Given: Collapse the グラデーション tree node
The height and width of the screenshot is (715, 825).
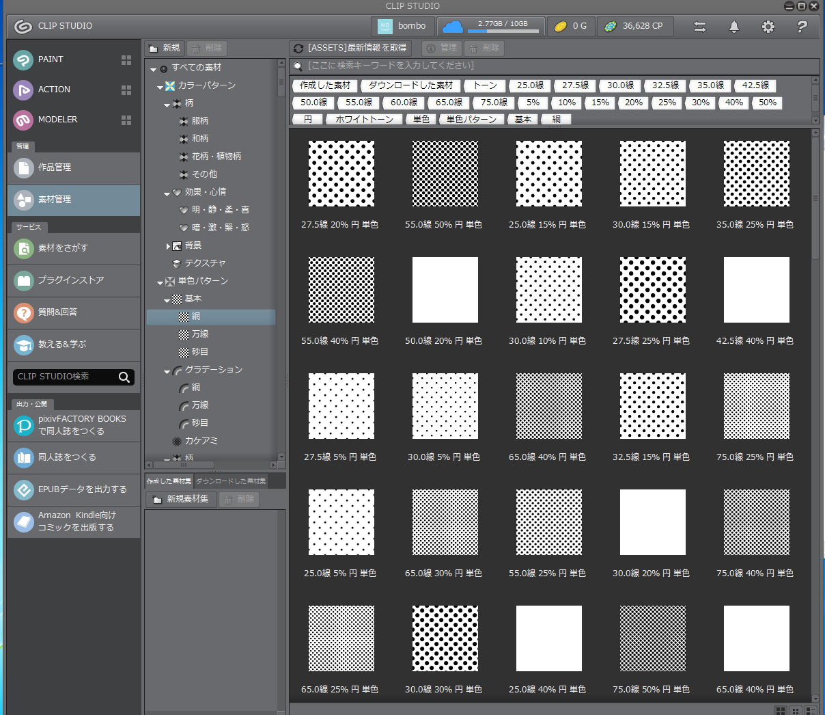Looking at the screenshot, I should pos(167,372).
